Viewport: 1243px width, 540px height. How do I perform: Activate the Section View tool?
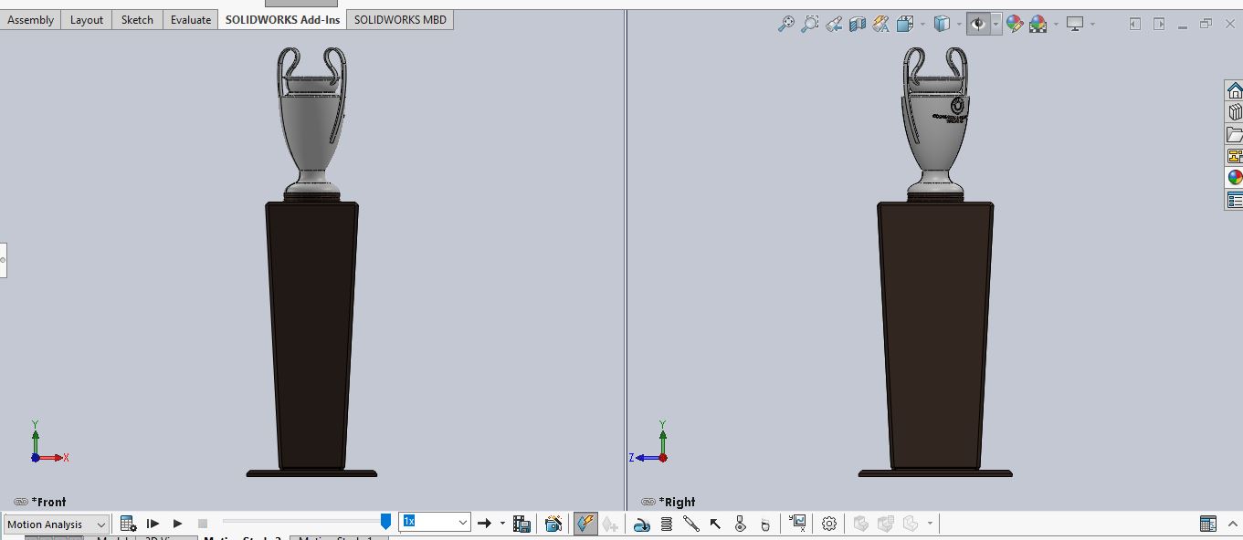(x=857, y=24)
